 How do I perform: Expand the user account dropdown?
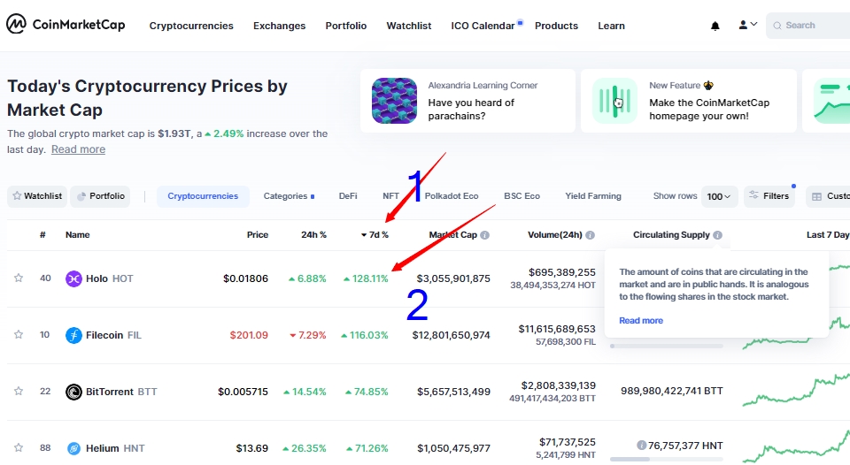[x=748, y=26]
